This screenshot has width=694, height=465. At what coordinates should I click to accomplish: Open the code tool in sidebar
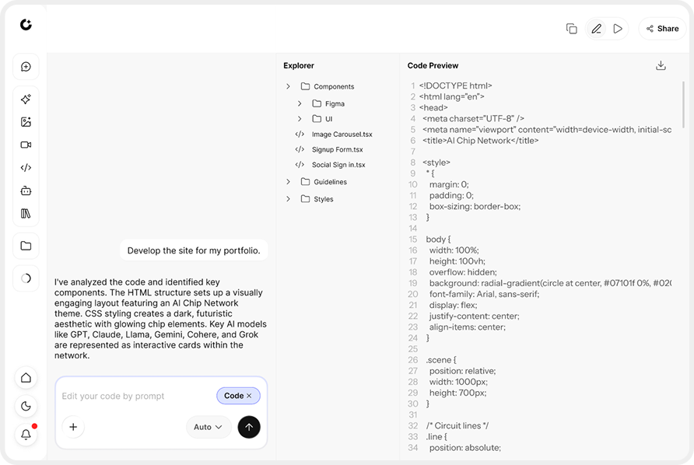click(x=26, y=168)
